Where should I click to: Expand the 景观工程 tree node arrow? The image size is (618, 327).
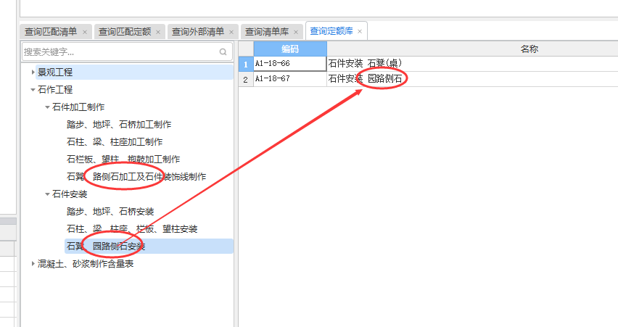[33, 72]
